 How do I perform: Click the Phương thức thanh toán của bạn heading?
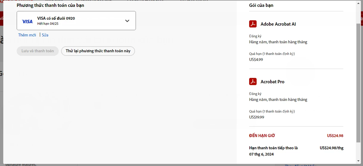click(x=50, y=5)
